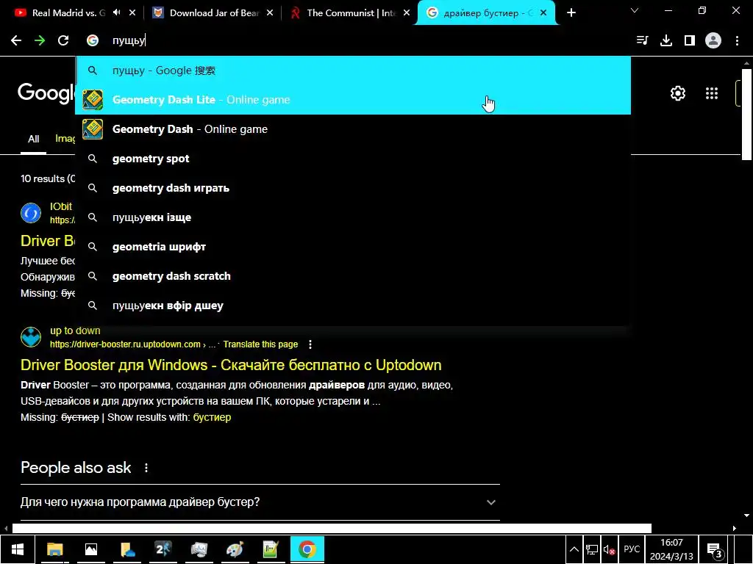The width and height of the screenshot is (753, 564).
Task: Open the Paint palette taskbar icon
Action: pyautogui.click(x=235, y=549)
